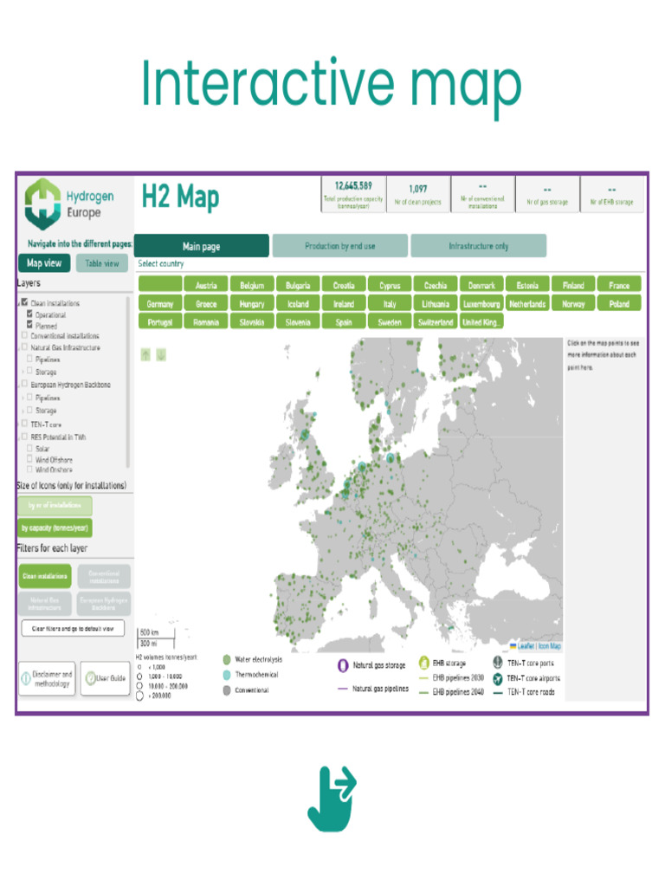The height and width of the screenshot is (887, 665).
Task: Select the United Kingdom country button
Action: coord(481,322)
